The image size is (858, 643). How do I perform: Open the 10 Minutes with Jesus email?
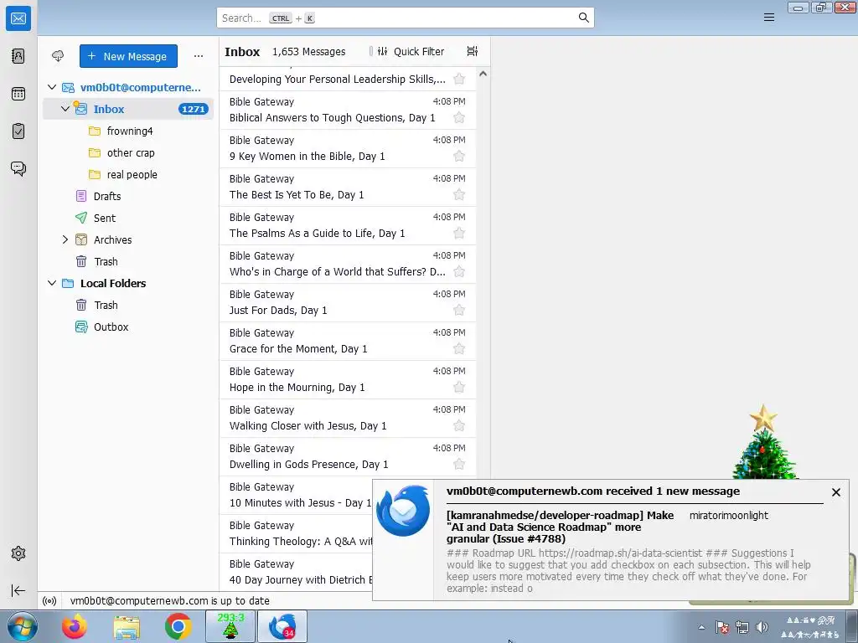296,496
